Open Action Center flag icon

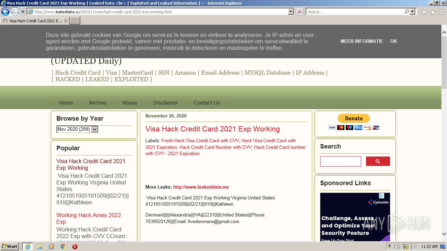[413, 246]
